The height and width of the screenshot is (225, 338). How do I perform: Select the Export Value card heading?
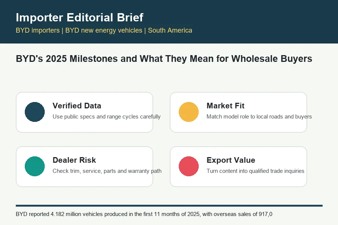(231, 160)
